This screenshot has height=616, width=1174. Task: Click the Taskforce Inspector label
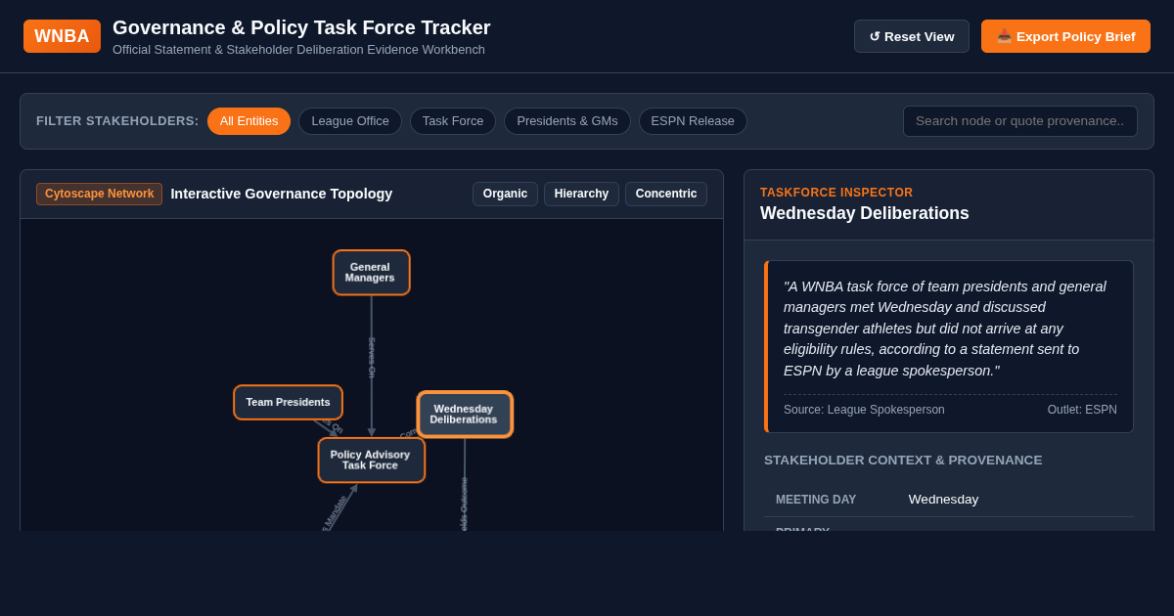pos(836,193)
